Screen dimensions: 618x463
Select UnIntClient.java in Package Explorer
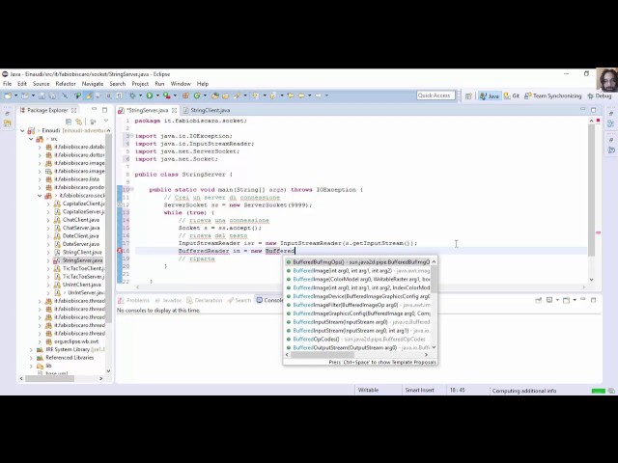pos(81,285)
